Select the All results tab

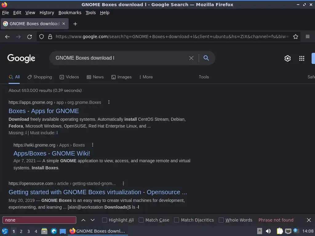point(14,77)
